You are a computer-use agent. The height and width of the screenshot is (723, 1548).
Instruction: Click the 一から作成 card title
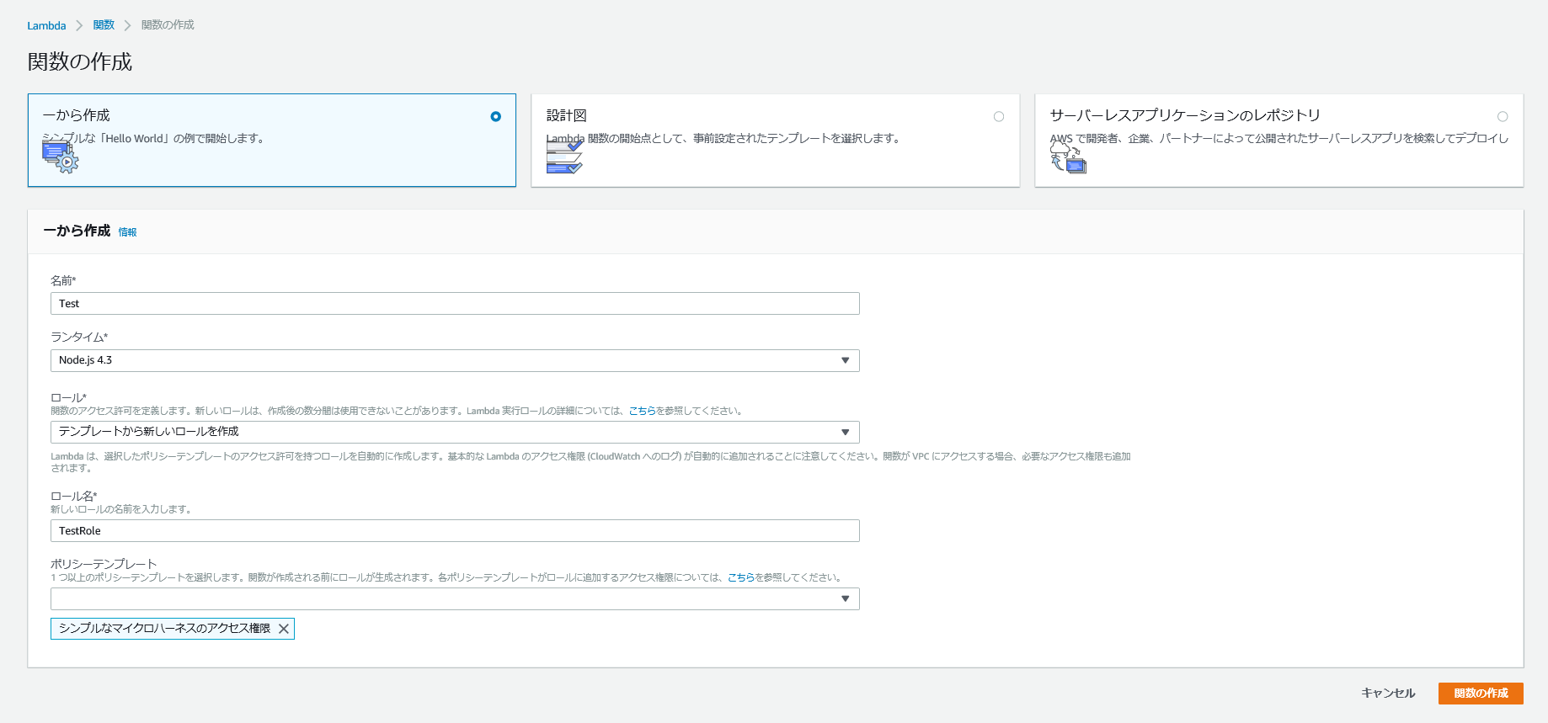(76, 115)
